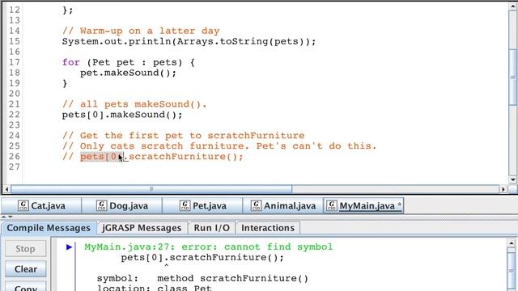Click line number 27 in the gutter
This screenshot has height=291, width=518.
(x=15, y=167)
